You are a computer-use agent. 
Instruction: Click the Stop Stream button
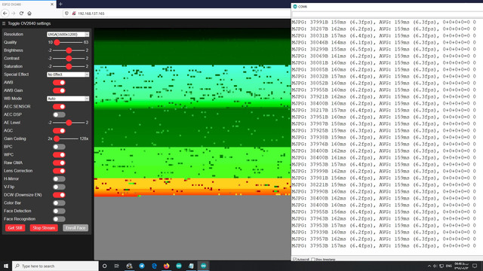pos(44,228)
